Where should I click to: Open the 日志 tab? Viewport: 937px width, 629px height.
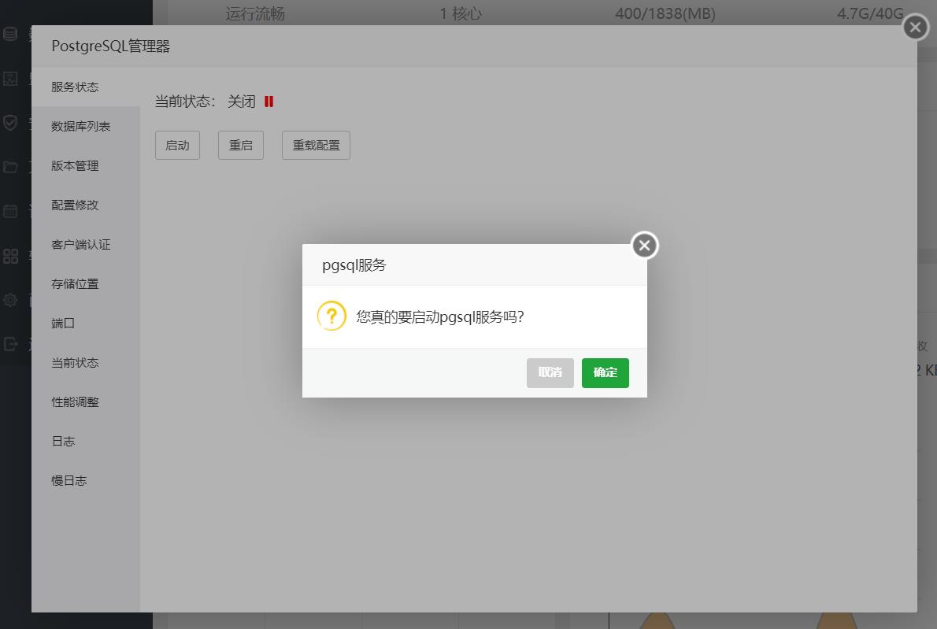pyautogui.click(x=86, y=442)
